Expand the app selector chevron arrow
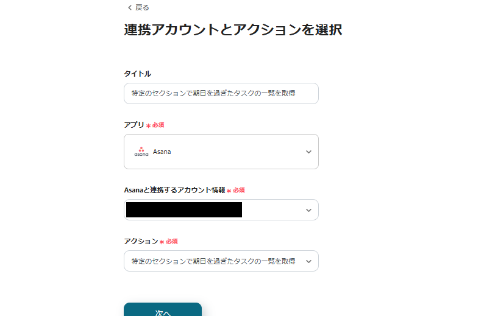The image size is (484, 316). coord(308,152)
